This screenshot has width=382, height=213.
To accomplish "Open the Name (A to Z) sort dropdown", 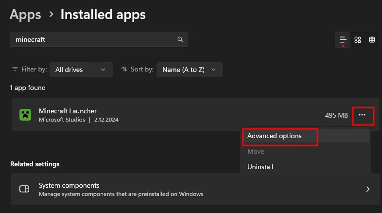I will 190,70.
